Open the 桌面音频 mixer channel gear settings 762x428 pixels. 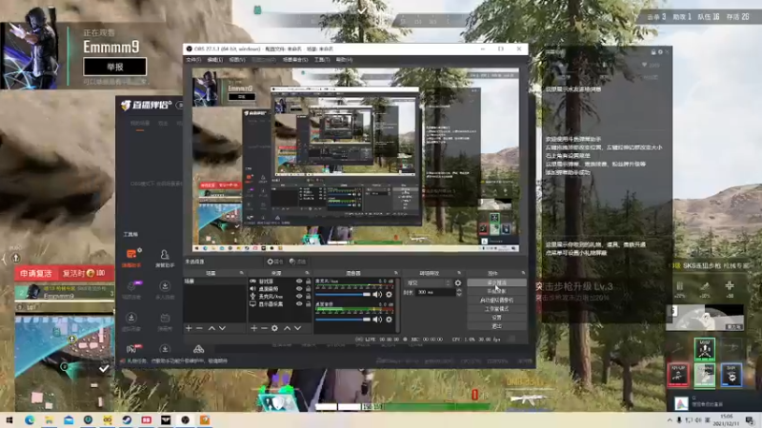tap(389, 320)
